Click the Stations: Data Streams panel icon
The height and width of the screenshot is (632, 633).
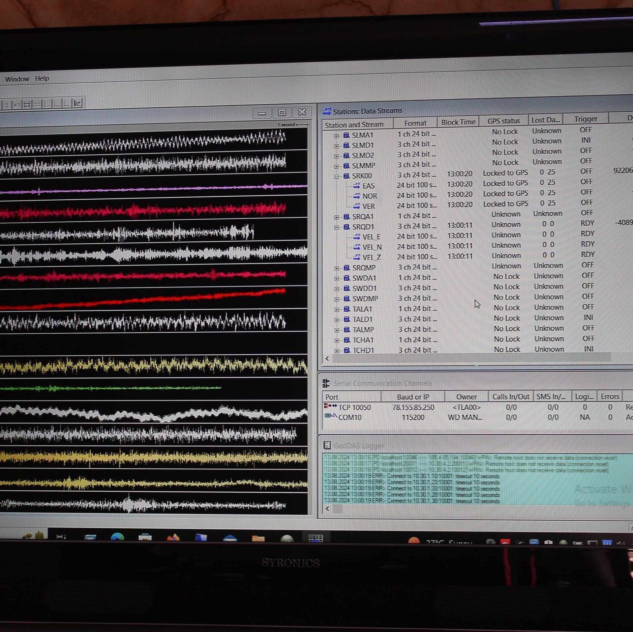[327, 111]
